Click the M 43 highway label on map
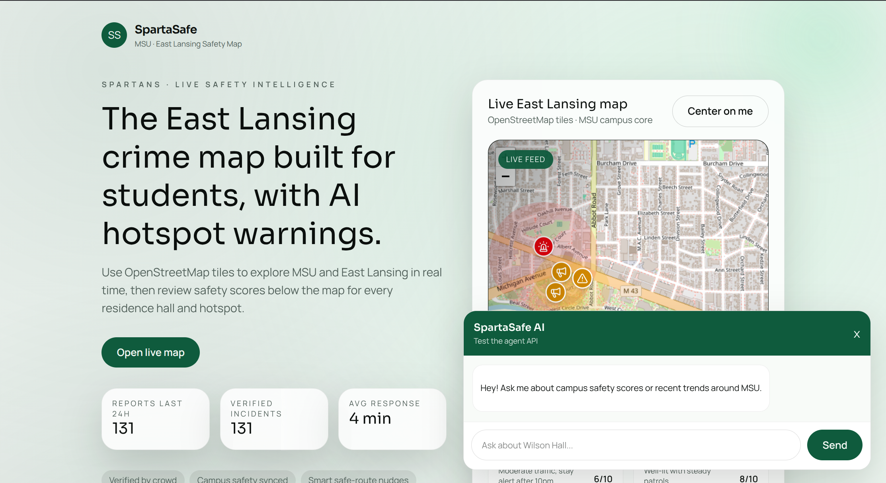This screenshot has height=483, width=886. pos(630,291)
